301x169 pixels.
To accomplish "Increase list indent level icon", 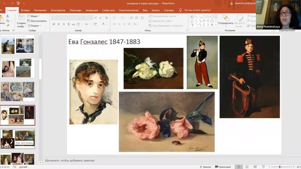I will pyautogui.click(x=136, y=18).
